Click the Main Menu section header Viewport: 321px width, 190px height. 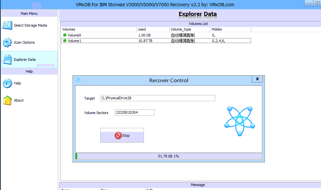[x=29, y=13]
